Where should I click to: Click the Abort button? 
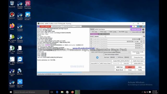[130, 67]
